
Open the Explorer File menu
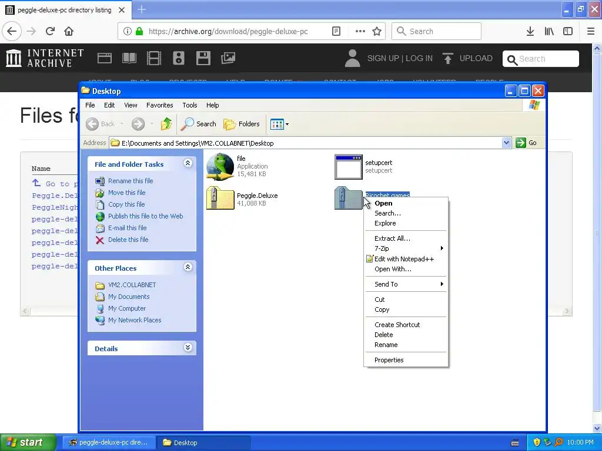pyautogui.click(x=90, y=105)
